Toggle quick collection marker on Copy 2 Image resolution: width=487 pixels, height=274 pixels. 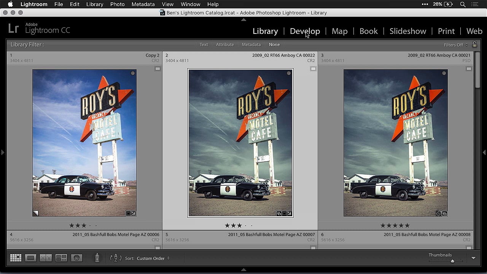(133, 73)
